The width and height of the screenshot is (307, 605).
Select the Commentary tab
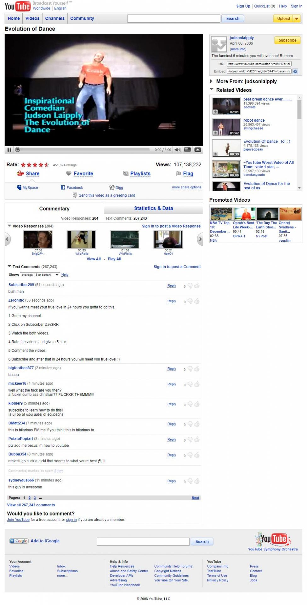pos(54,209)
